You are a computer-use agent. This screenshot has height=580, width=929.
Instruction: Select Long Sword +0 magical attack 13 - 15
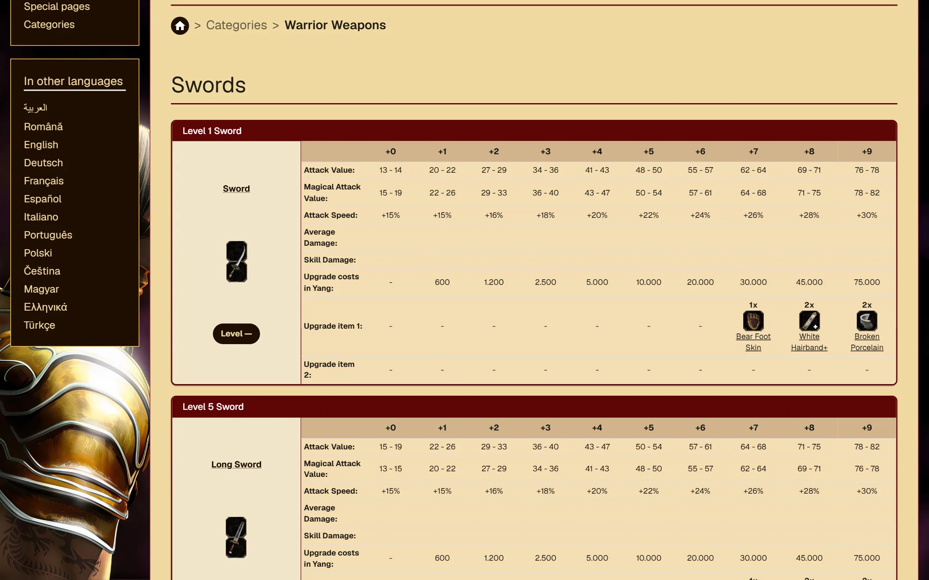click(391, 468)
